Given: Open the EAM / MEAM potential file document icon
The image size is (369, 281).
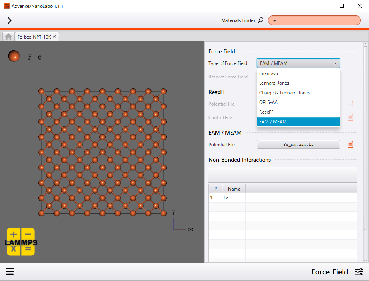Looking at the screenshot, I should [x=350, y=144].
